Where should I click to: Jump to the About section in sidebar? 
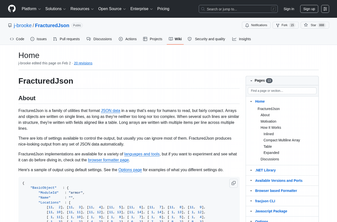point(265,115)
